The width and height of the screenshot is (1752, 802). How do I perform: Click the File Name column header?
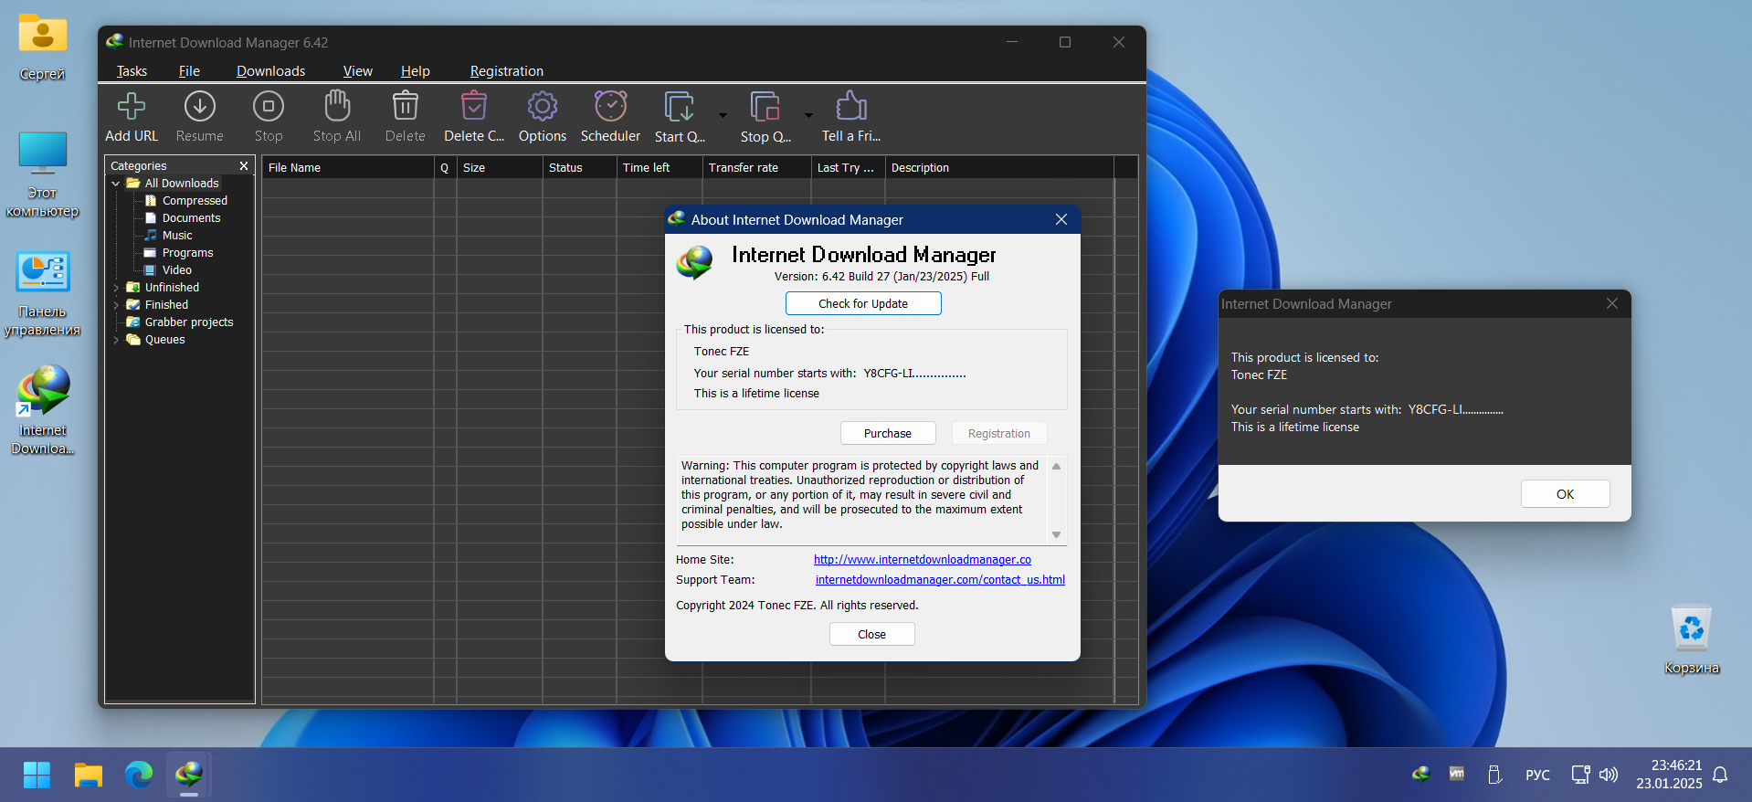[347, 168]
